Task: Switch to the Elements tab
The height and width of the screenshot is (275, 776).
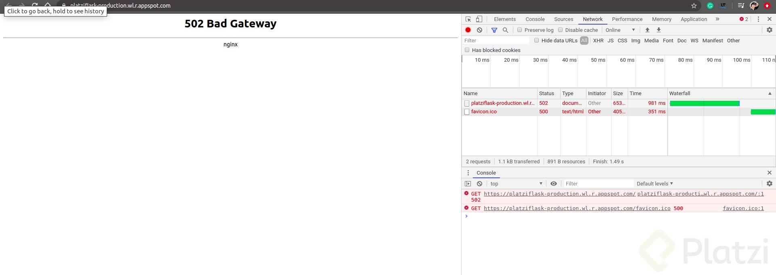Action: [x=505, y=19]
